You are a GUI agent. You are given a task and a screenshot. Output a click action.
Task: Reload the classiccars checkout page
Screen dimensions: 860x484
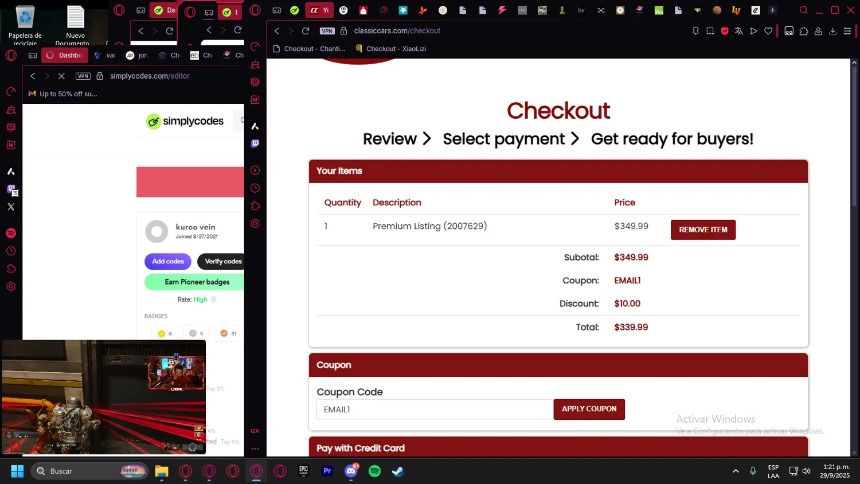[x=306, y=31]
